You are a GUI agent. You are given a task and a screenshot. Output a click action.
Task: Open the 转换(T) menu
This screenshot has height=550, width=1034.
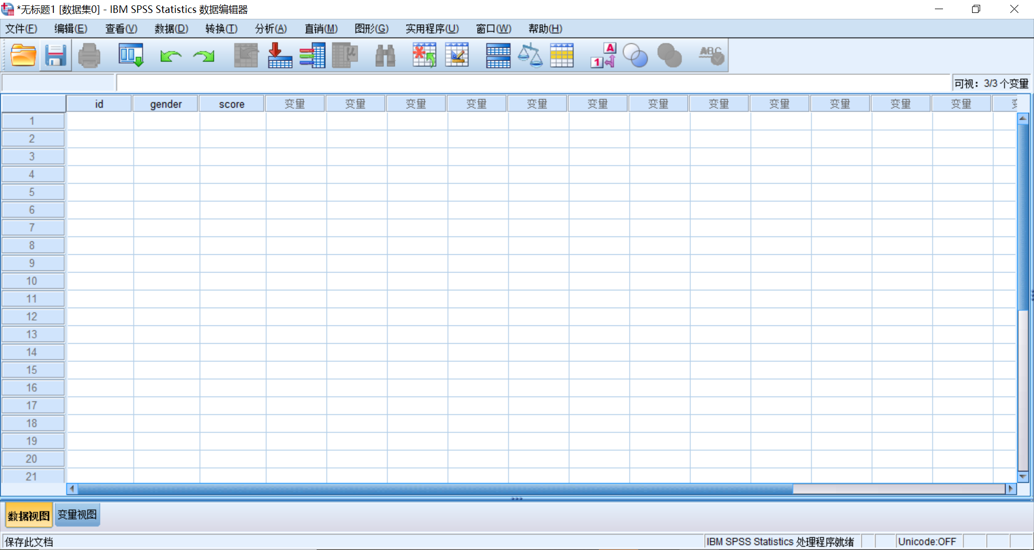pos(221,29)
